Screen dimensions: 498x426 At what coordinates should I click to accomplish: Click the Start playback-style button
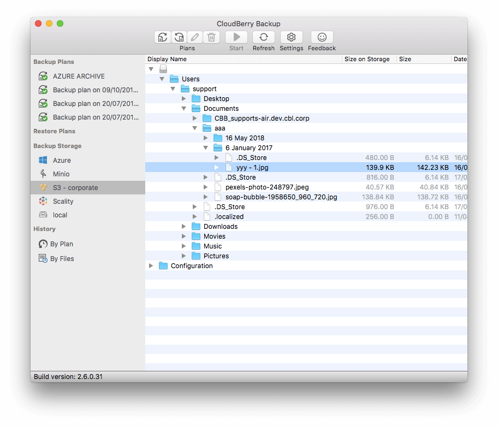pos(236,37)
